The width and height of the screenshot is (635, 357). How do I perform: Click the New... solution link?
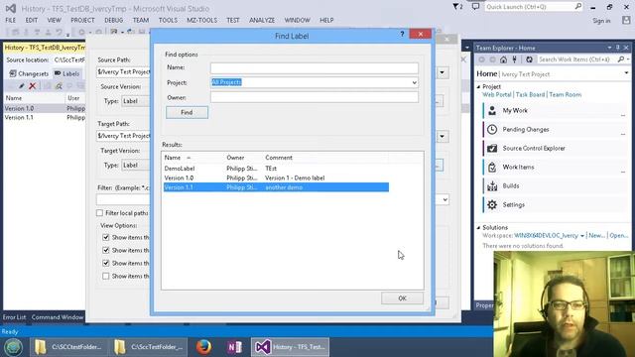click(x=596, y=236)
